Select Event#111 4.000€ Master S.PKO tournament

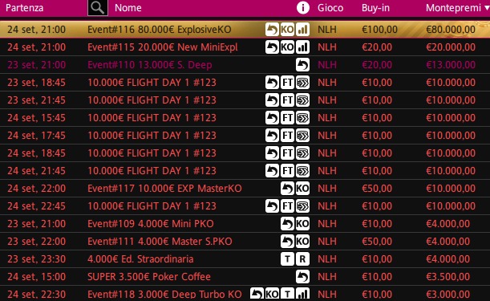(x=245, y=242)
